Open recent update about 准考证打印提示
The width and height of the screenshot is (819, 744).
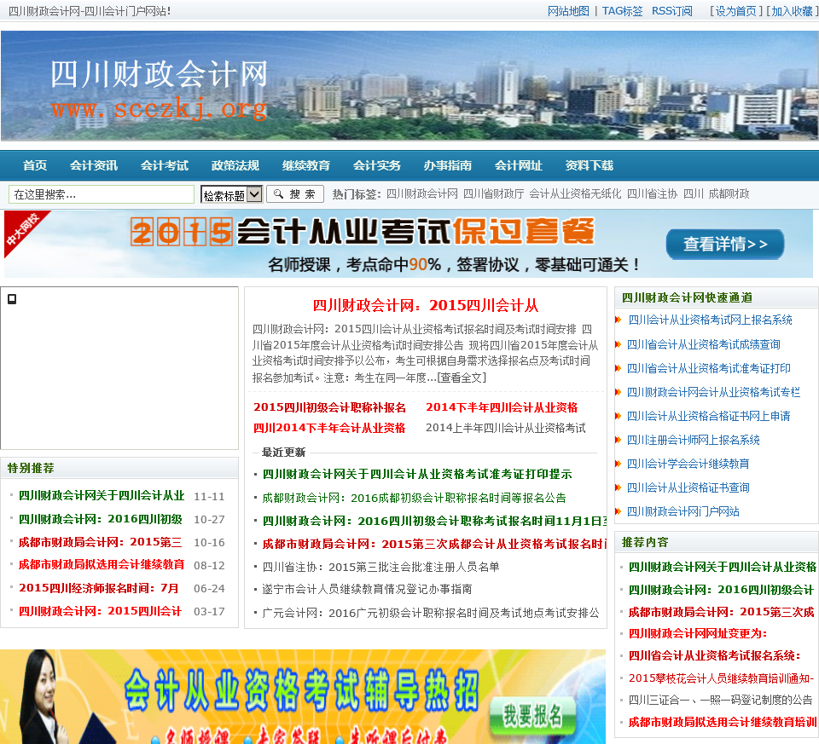417,474
